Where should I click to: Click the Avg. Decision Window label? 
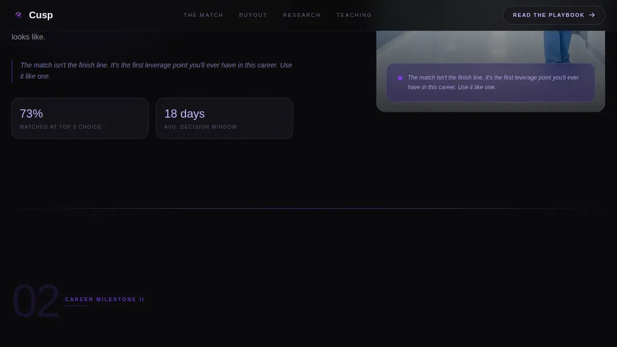(x=201, y=127)
